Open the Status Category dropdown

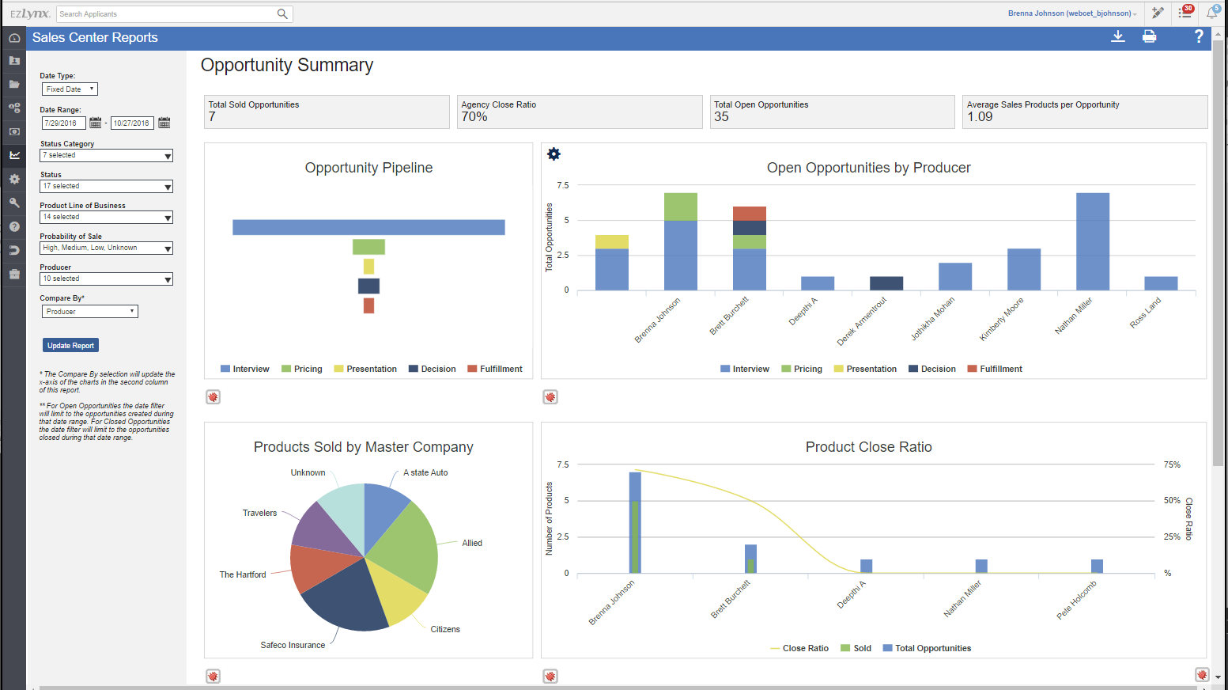coord(106,155)
